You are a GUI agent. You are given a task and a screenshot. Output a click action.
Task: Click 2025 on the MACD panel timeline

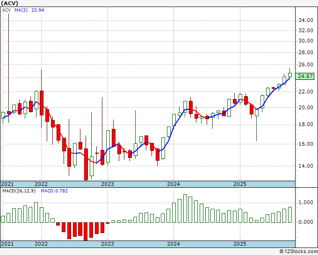(x=240, y=244)
